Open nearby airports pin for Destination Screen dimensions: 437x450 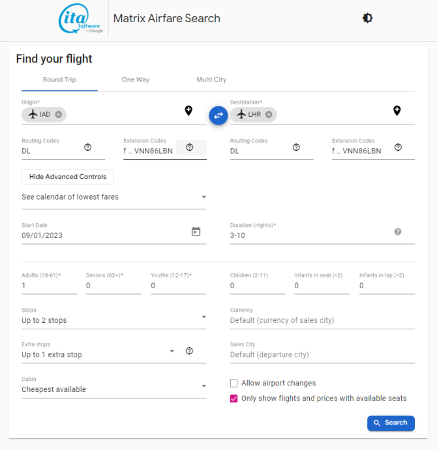coord(397,110)
